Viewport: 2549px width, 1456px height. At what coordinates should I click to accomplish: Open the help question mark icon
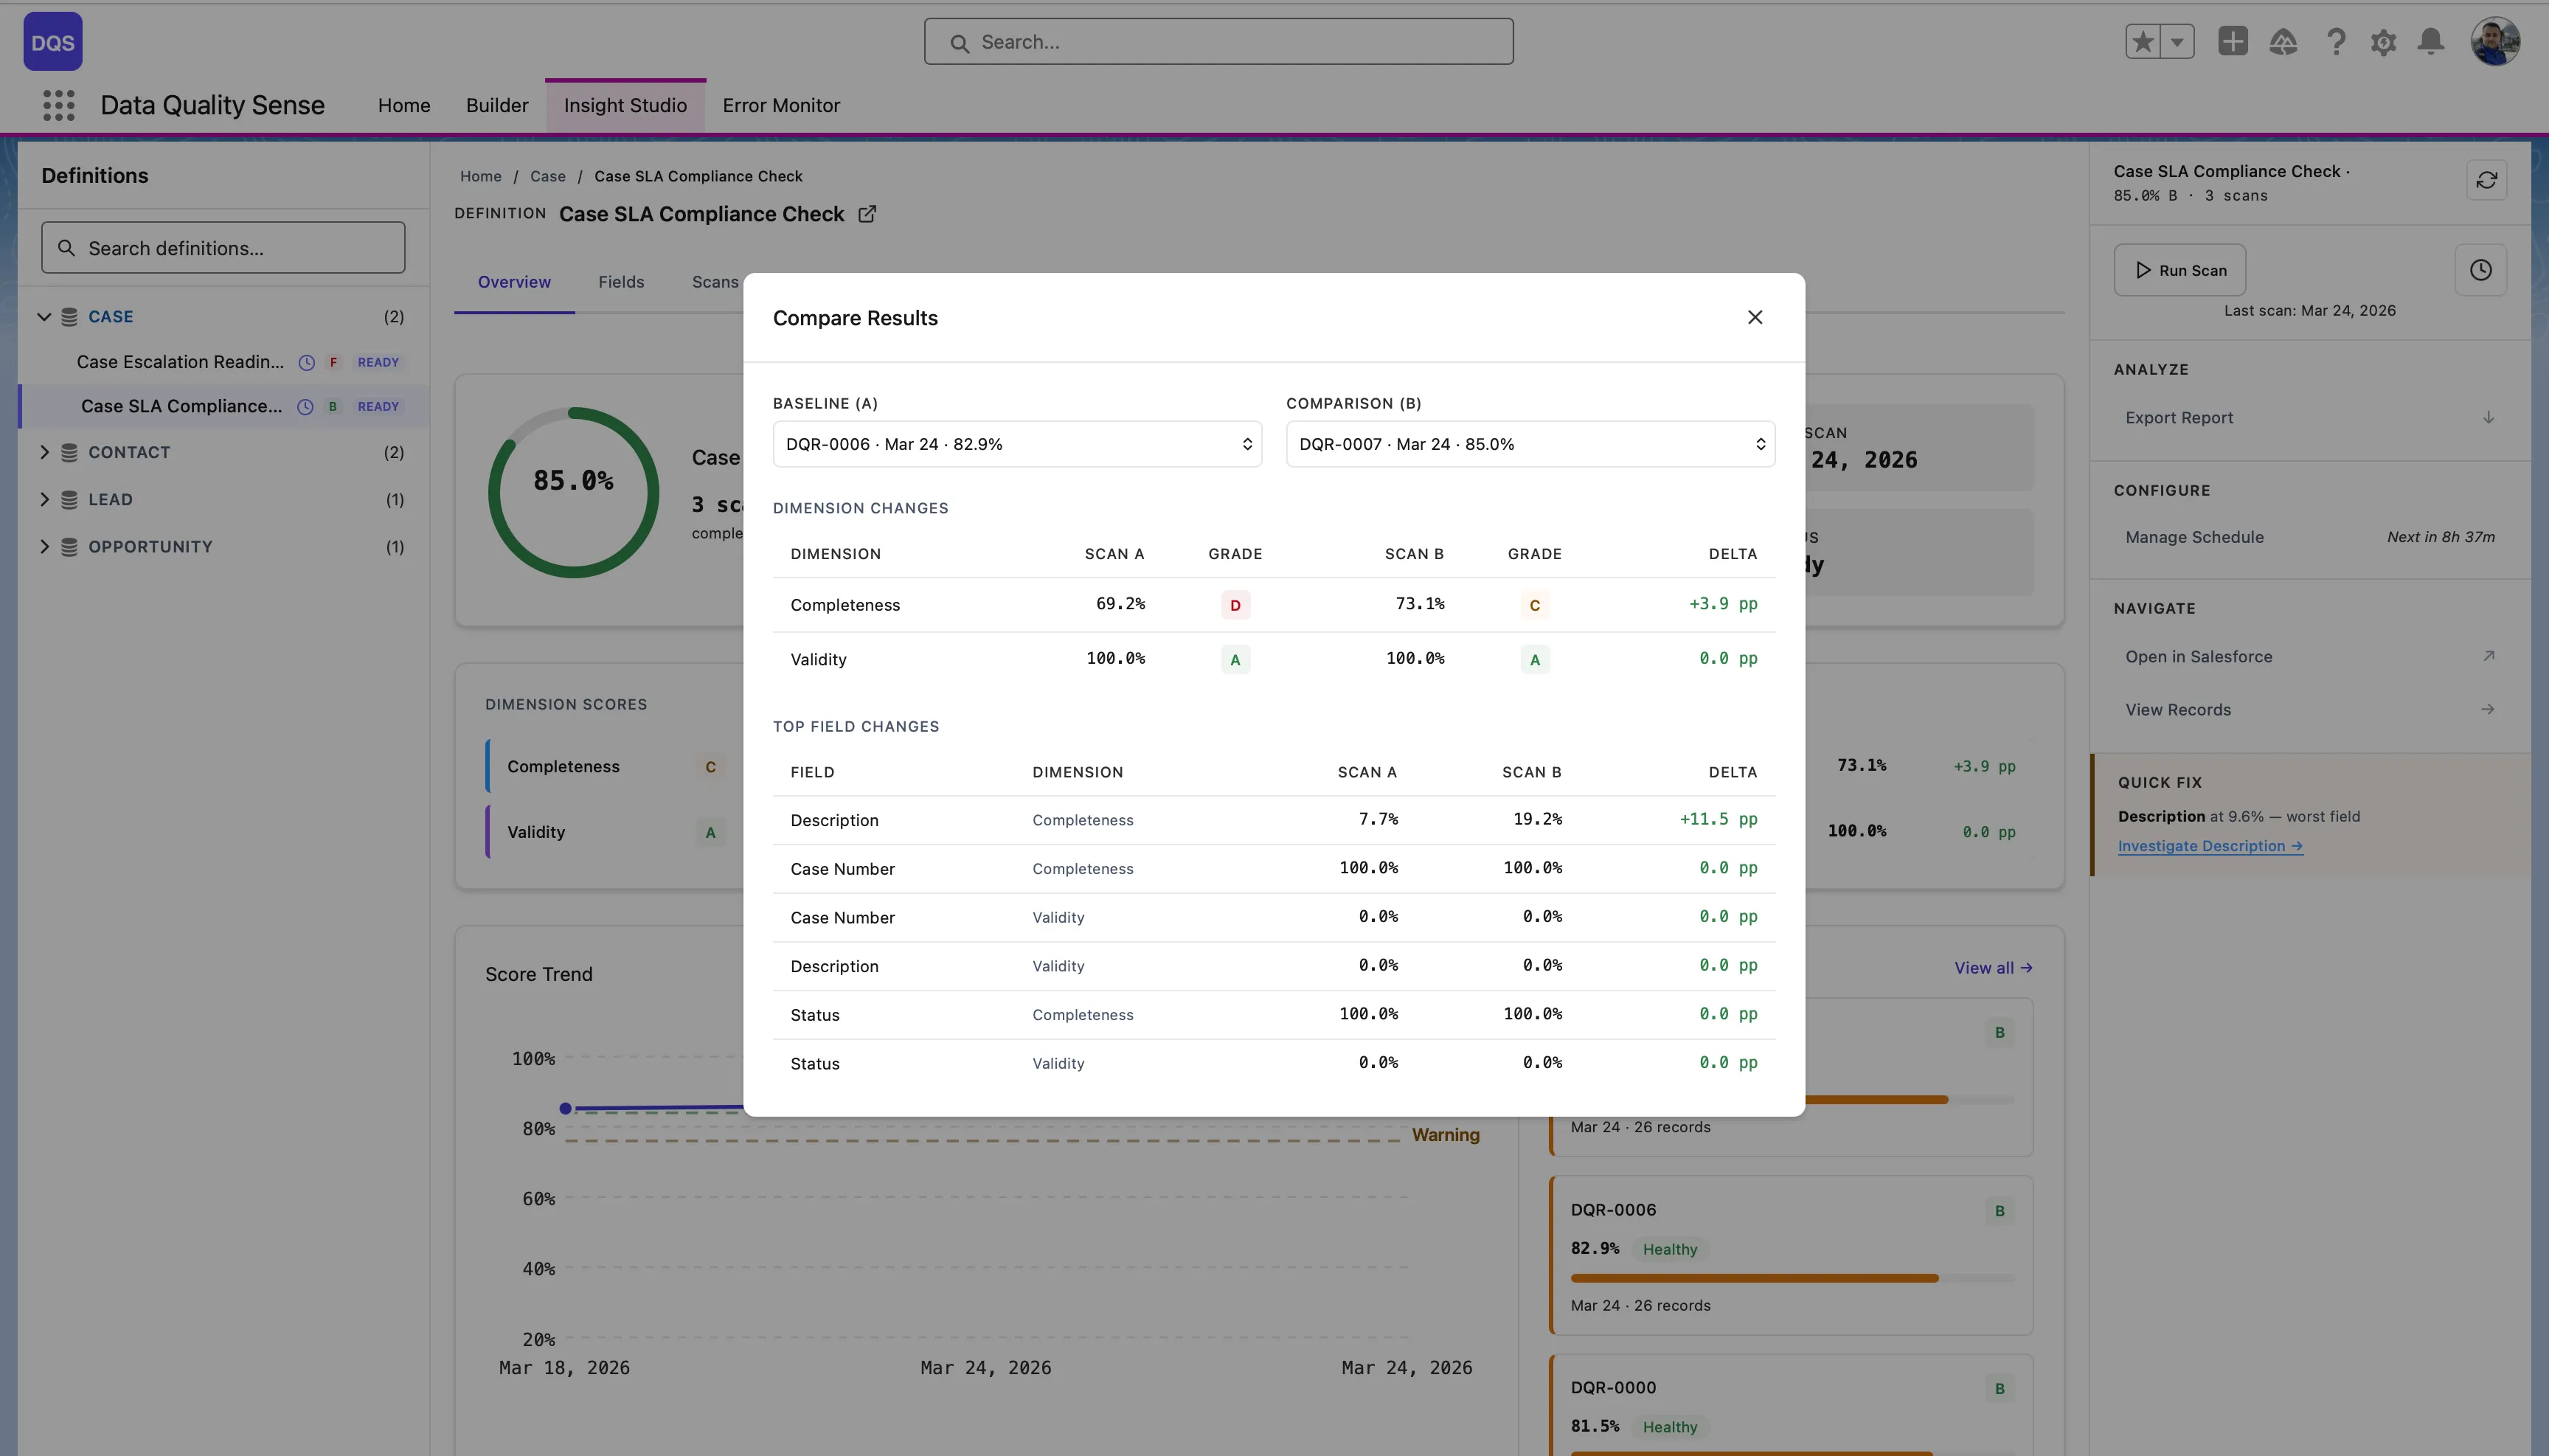(x=2335, y=41)
